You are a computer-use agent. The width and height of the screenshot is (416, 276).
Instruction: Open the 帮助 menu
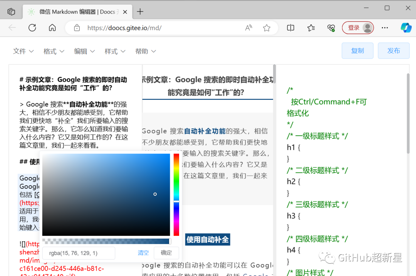(x=145, y=51)
